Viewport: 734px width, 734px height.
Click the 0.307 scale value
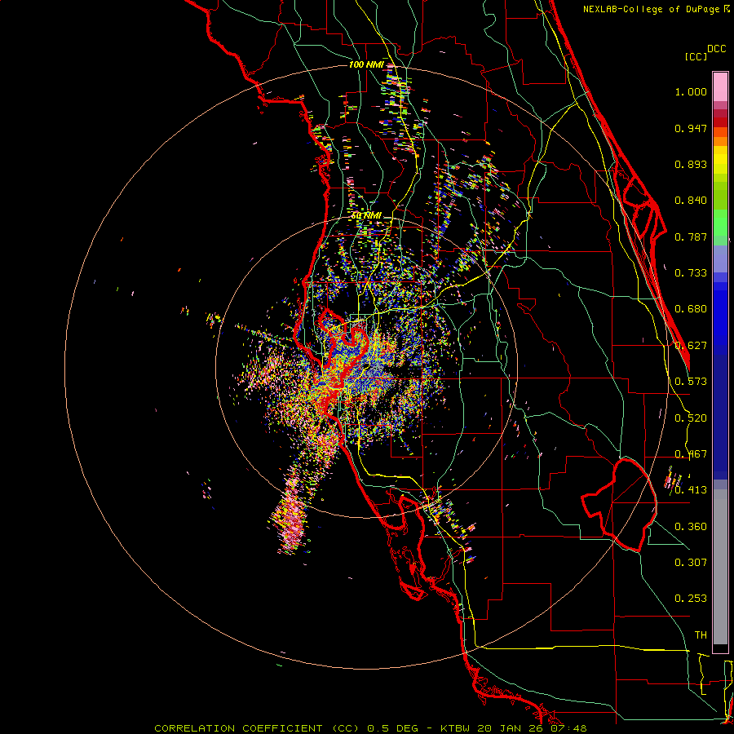coord(691,563)
